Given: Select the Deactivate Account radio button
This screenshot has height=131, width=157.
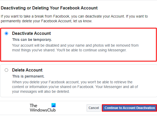Looking at the screenshot, I should 7,34.
